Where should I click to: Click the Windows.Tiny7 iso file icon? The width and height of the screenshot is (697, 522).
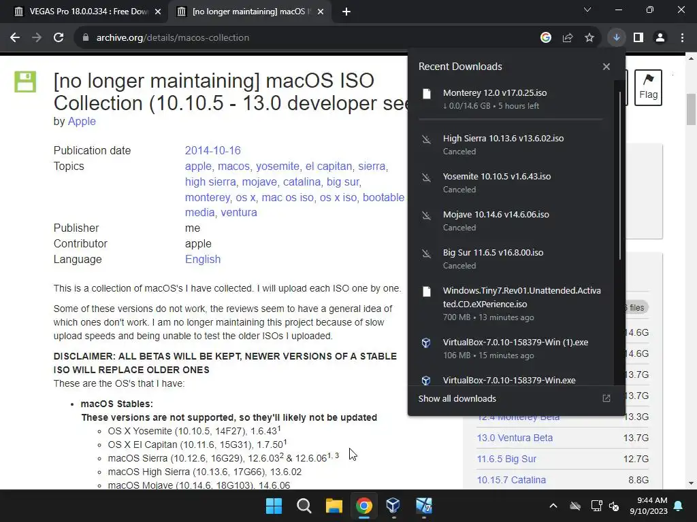point(427,292)
